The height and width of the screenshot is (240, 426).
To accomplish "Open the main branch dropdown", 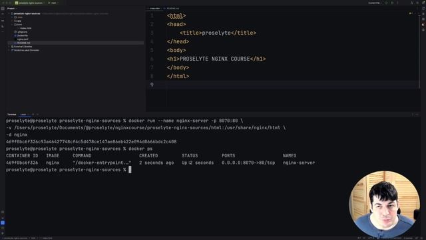I will [53, 3].
